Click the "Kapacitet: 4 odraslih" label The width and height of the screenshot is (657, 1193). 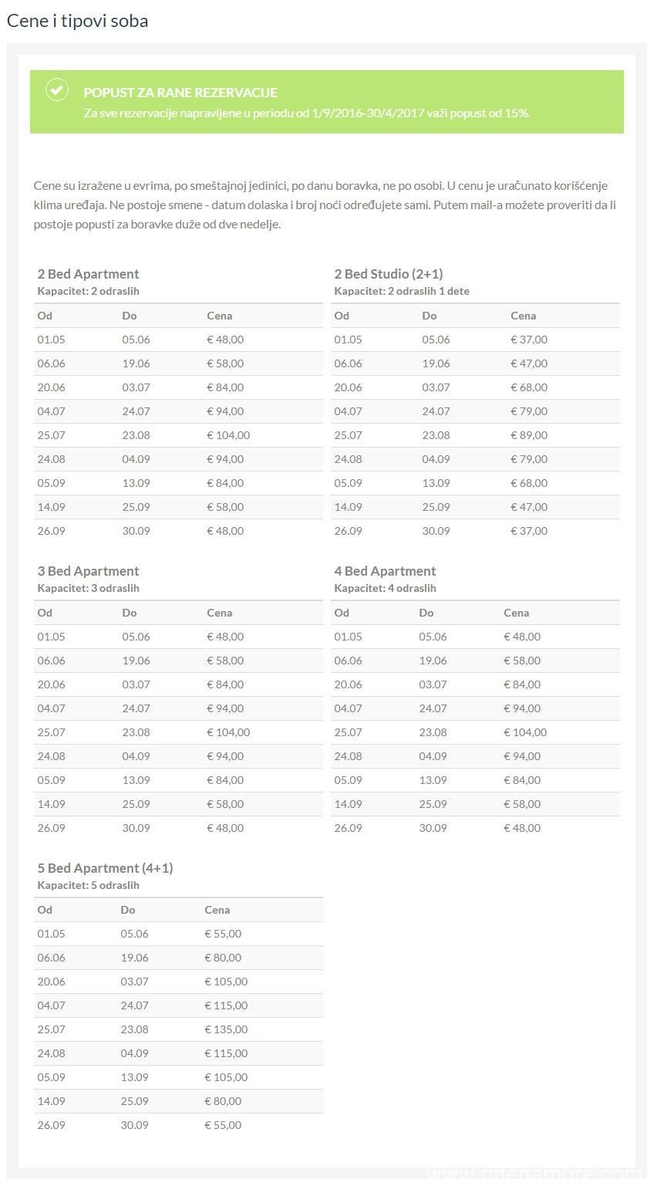pos(385,588)
